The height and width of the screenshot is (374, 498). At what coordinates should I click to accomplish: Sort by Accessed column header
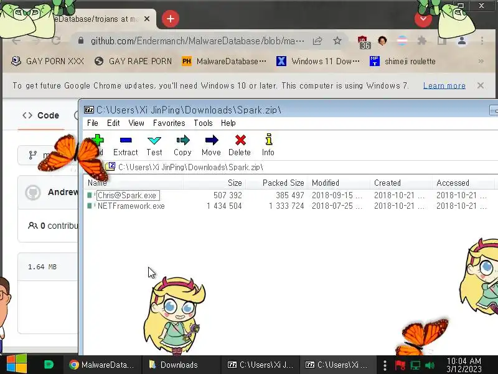tap(463, 183)
